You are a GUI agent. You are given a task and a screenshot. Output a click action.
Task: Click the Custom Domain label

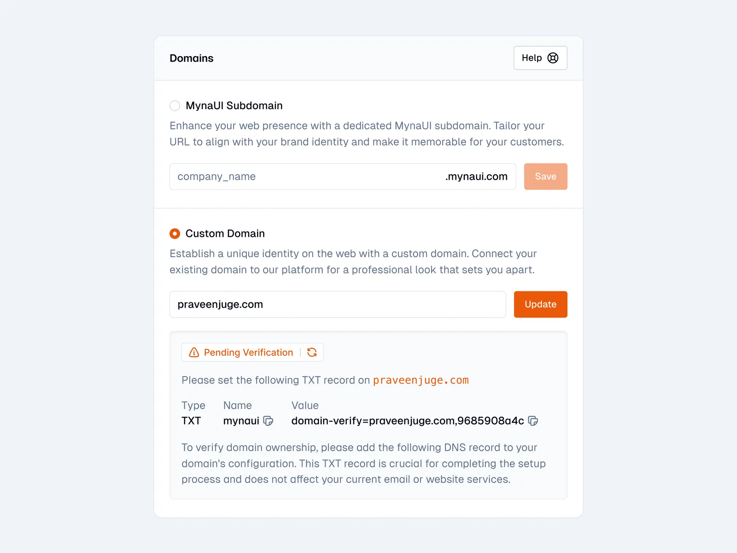click(225, 234)
